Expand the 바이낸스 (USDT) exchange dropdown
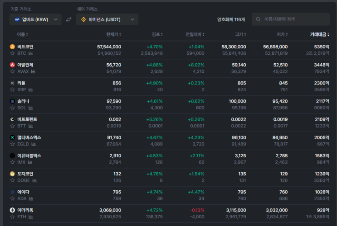Image resolution: width=337 pixels, height=226 pixels. (107, 19)
